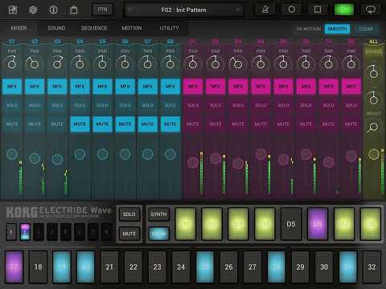Open the F02 : Init Pattern selector

pyautogui.click(x=184, y=10)
